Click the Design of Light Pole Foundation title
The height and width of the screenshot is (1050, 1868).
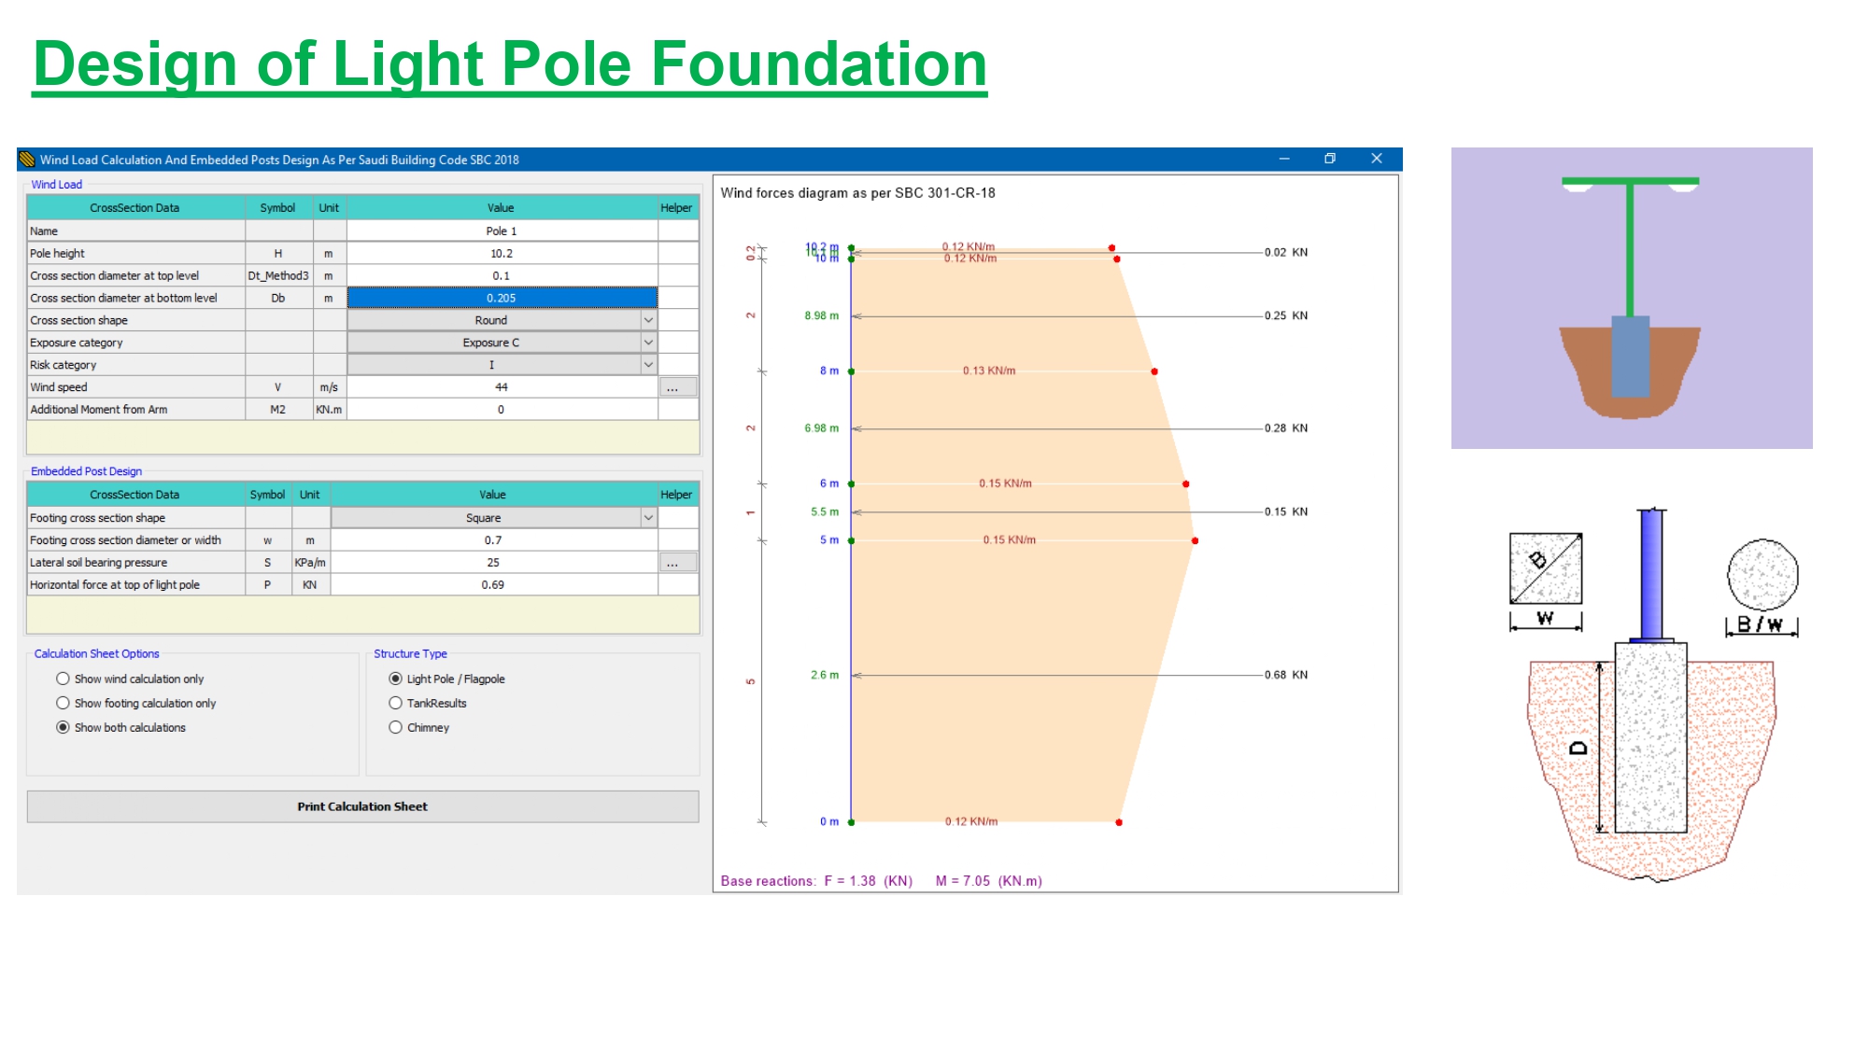pos(510,63)
